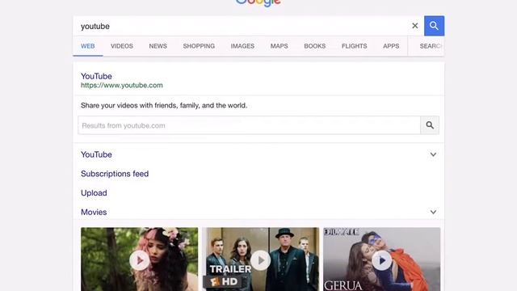Play the Gerua video thumbnail
Image resolution: width=517 pixels, height=291 pixels.
tap(382, 260)
